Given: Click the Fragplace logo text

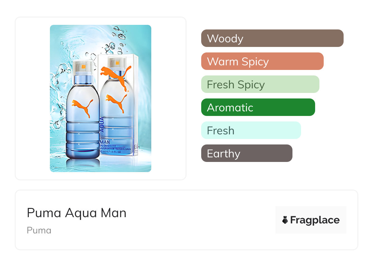Looking at the screenshot, I should [315, 220].
